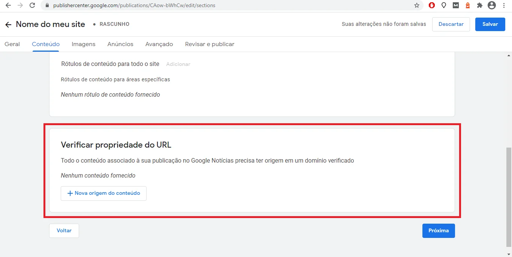Click the Voltar button

[64, 231]
